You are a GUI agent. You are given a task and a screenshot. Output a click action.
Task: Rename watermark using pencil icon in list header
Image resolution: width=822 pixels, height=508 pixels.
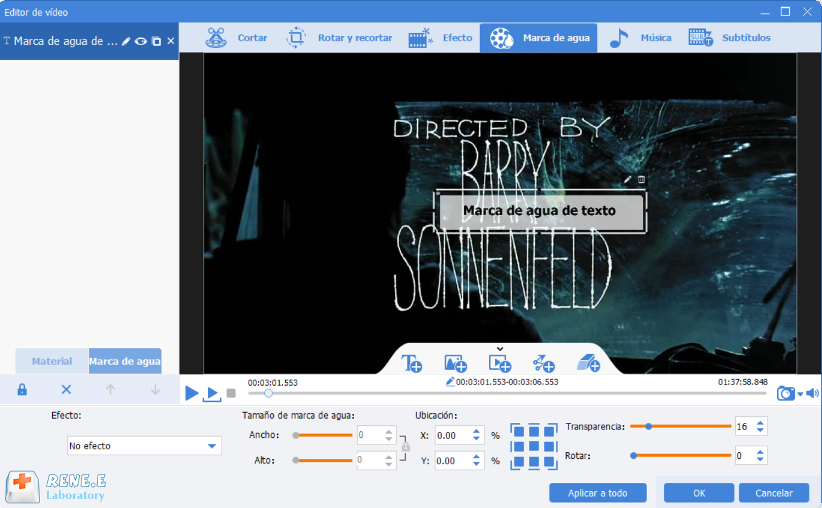pyautogui.click(x=126, y=41)
